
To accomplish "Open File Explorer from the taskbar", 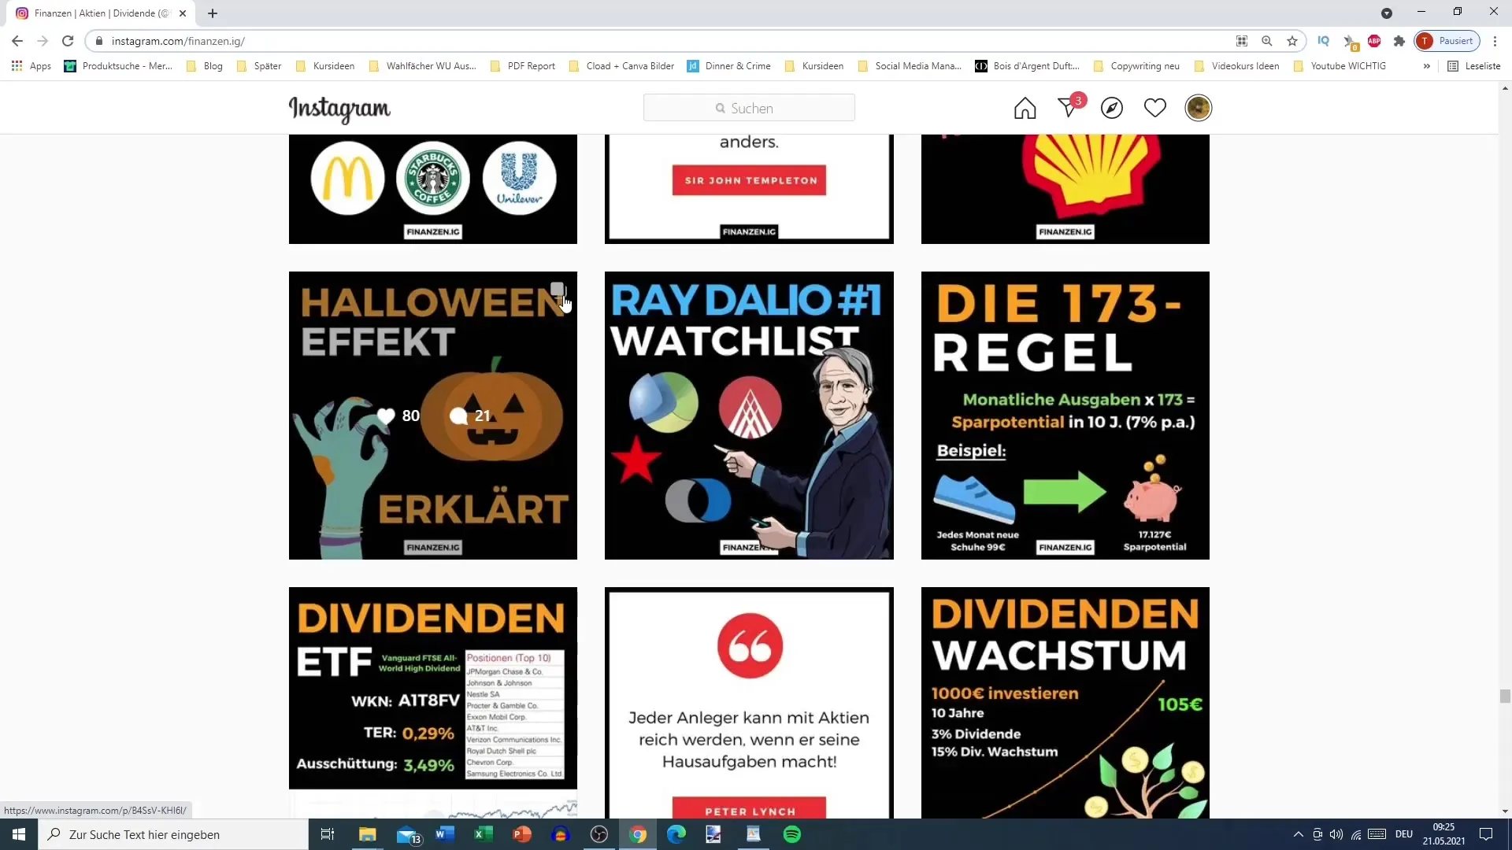I will [x=368, y=834].
